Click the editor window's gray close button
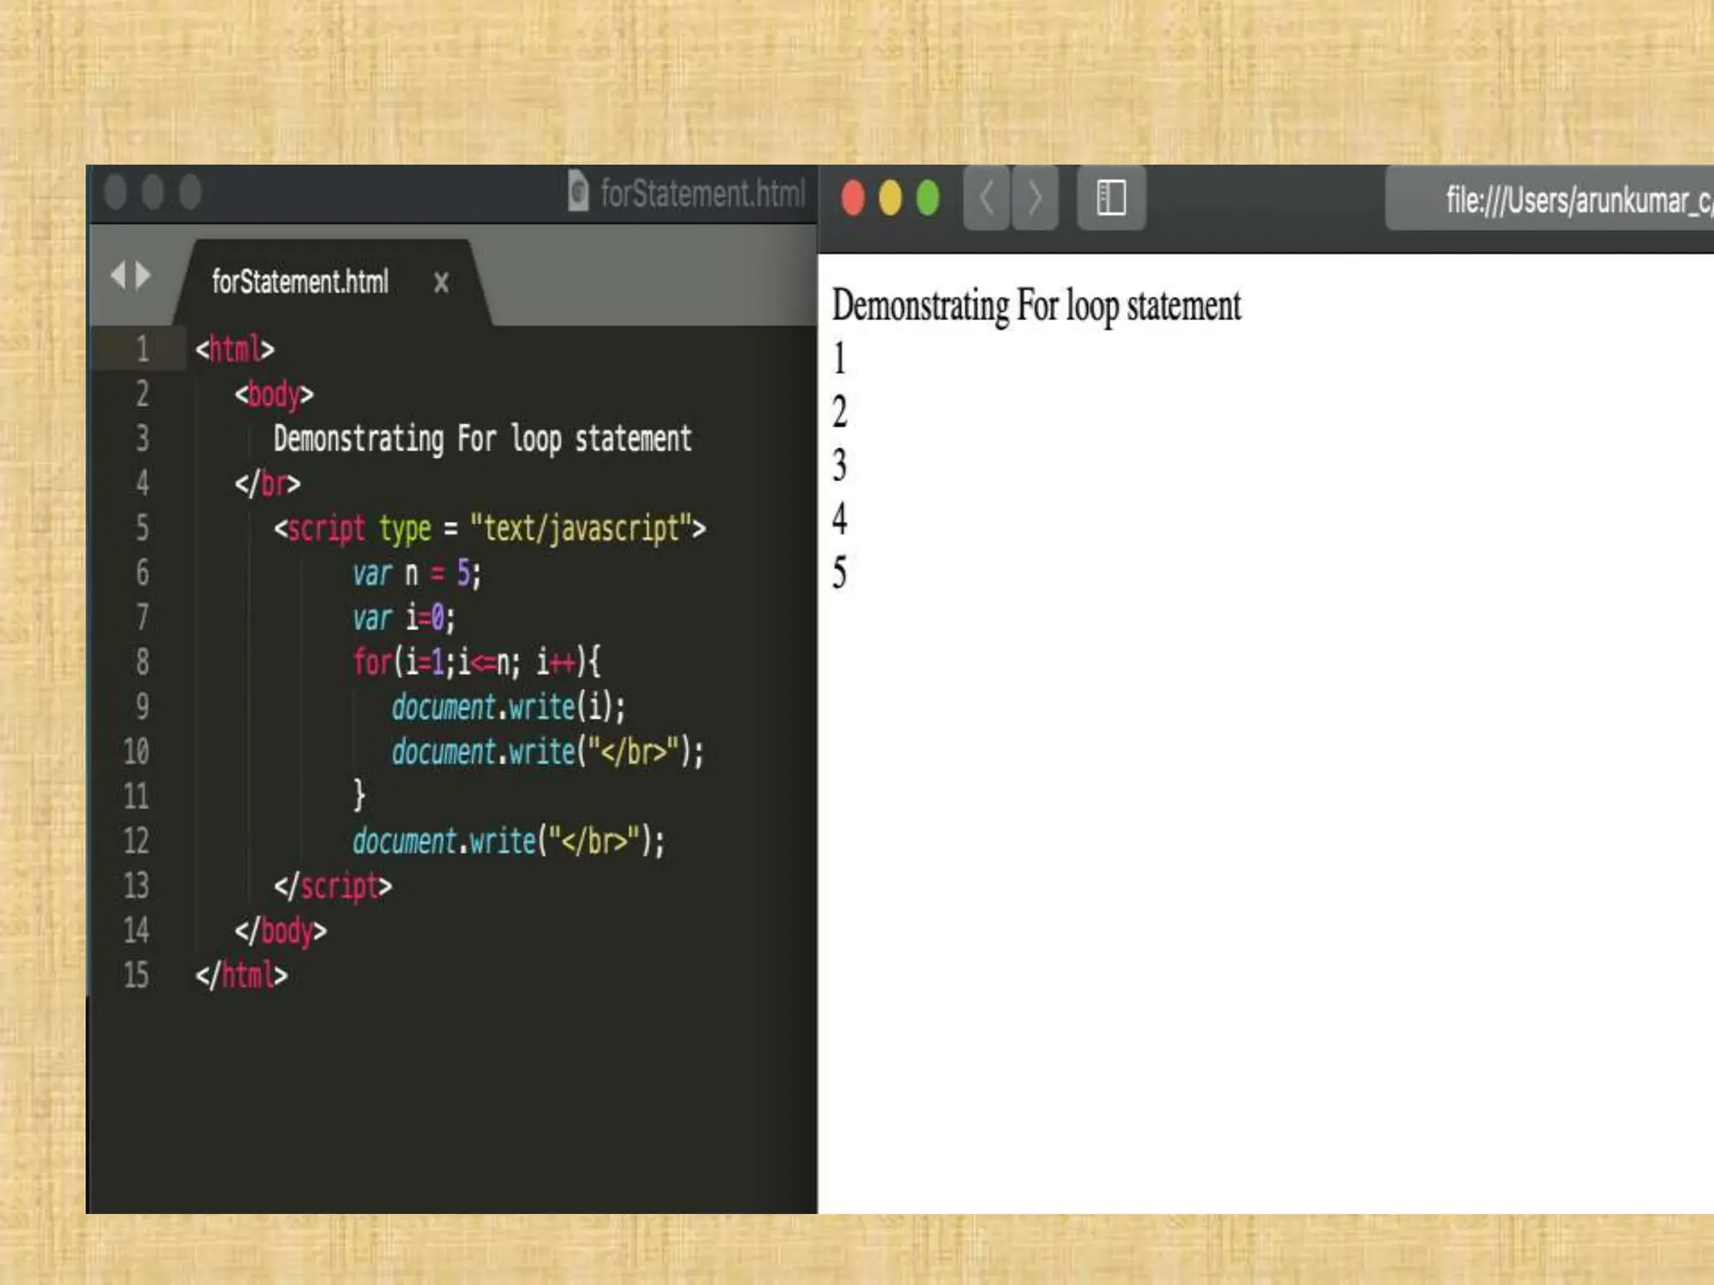This screenshot has height=1285, width=1714. (115, 192)
